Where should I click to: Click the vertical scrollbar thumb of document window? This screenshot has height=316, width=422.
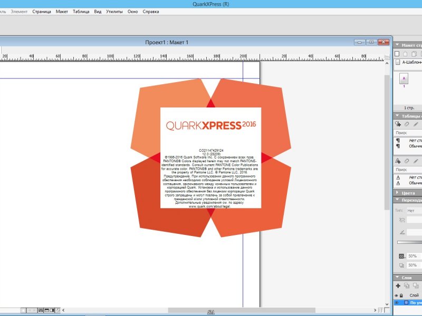pos(387,142)
